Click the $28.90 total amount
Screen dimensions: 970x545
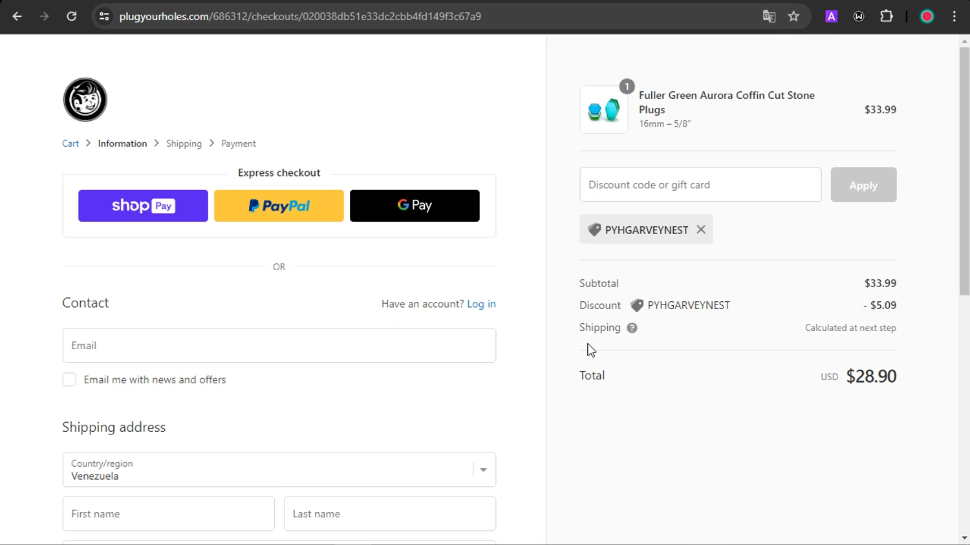[x=871, y=376]
